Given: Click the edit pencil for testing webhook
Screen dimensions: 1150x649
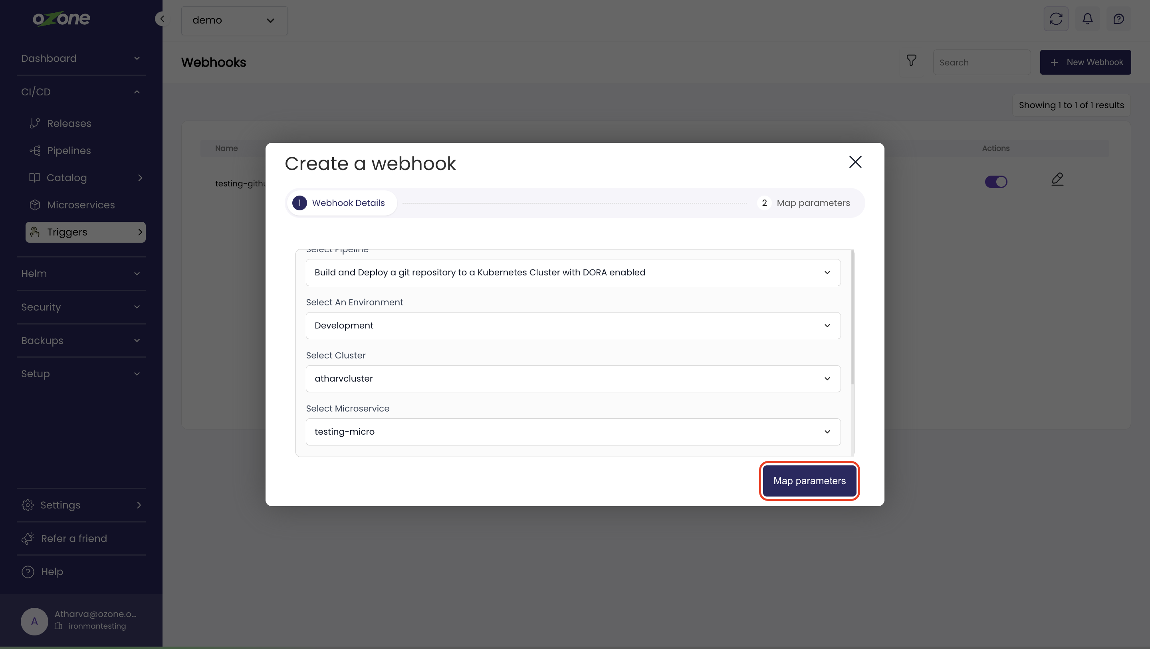Looking at the screenshot, I should point(1057,180).
